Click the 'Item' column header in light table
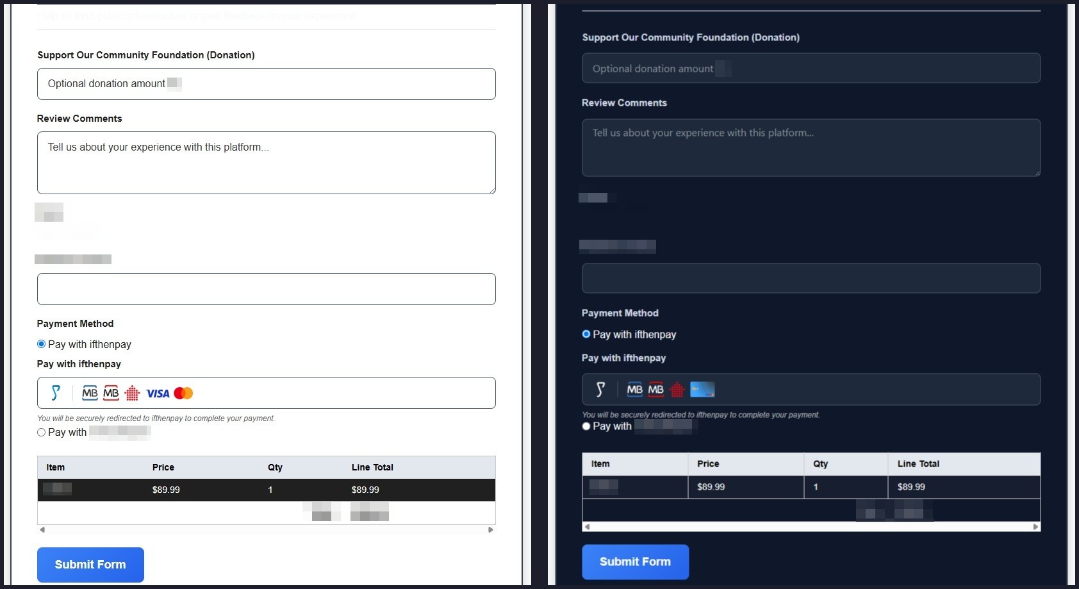 point(56,467)
